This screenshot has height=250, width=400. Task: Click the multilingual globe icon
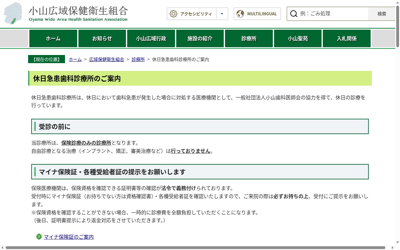point(240,14)
